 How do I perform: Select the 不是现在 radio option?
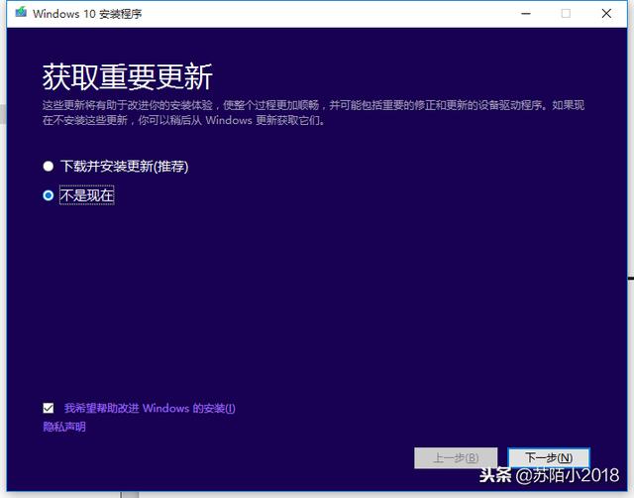click(49, 195)
